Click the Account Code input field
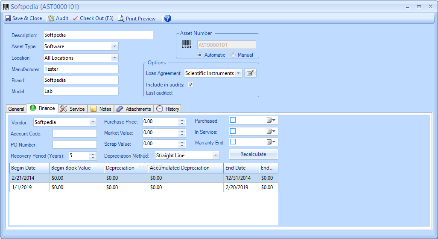Screen dimensions: 438x239 coord(75,133)
